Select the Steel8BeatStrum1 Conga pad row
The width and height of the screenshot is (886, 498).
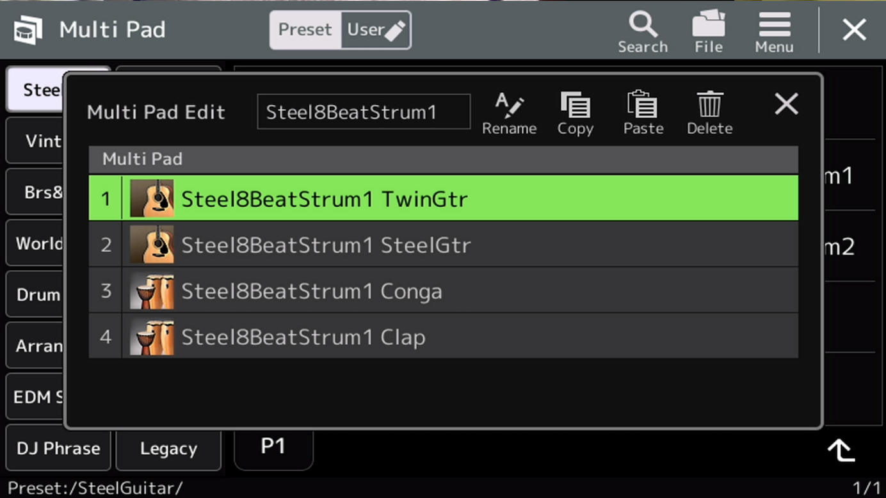click(443, 291)
